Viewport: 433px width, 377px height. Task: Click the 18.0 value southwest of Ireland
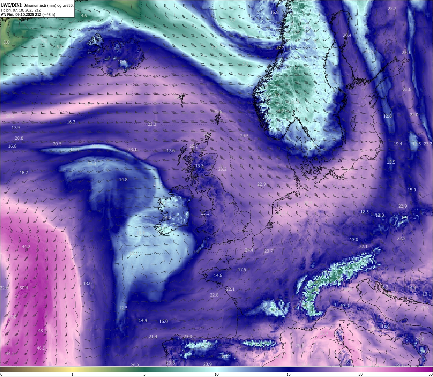pyautogui.click(x=87, y=284)
